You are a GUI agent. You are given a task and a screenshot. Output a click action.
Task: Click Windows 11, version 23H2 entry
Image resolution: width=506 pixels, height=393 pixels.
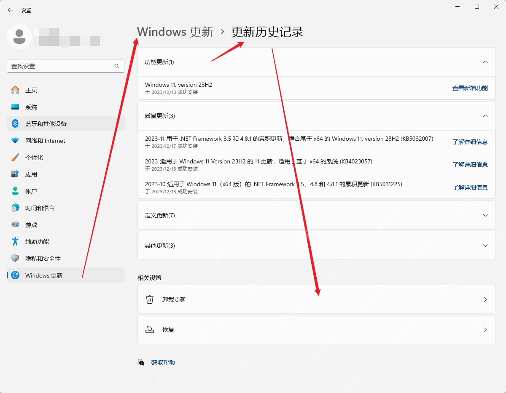point(178,85)
